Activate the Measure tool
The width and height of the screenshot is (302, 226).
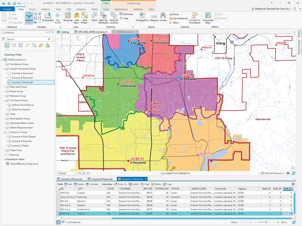point(154,18)
